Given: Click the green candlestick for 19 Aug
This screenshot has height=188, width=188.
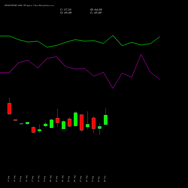Looking at the screenshot, I should coord(45,125).
